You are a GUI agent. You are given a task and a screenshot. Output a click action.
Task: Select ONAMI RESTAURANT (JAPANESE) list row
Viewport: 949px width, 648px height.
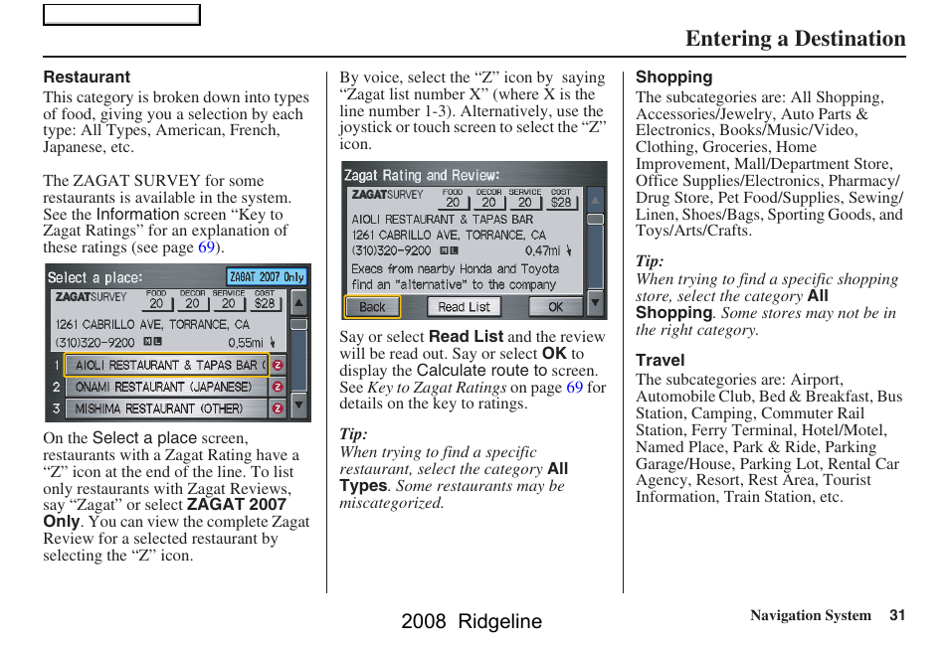pos(166,387)
